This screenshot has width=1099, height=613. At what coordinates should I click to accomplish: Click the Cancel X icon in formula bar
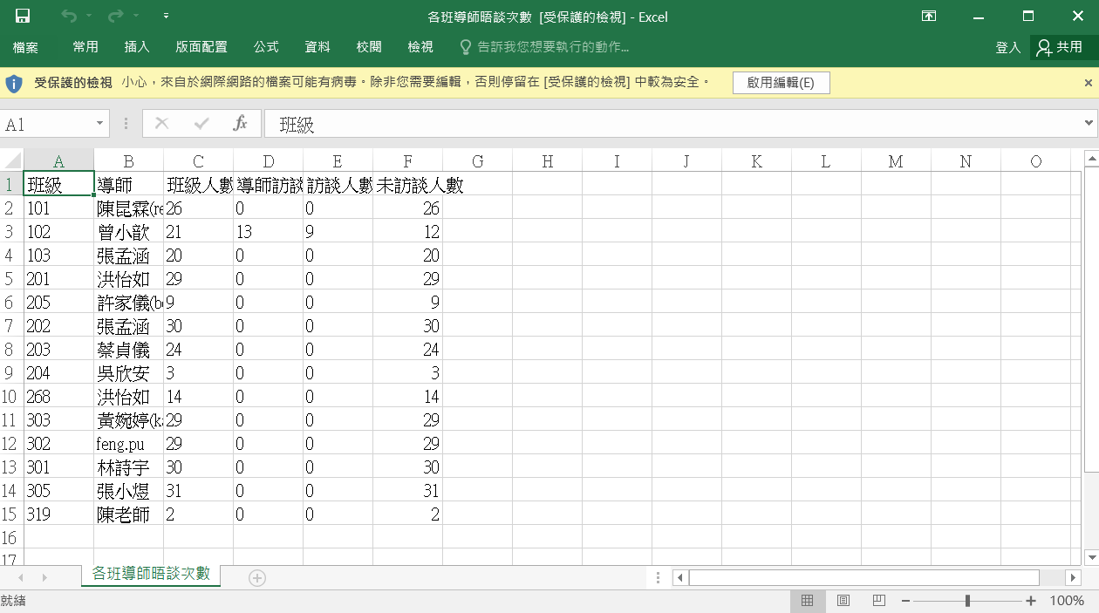[x=161, y=124]
